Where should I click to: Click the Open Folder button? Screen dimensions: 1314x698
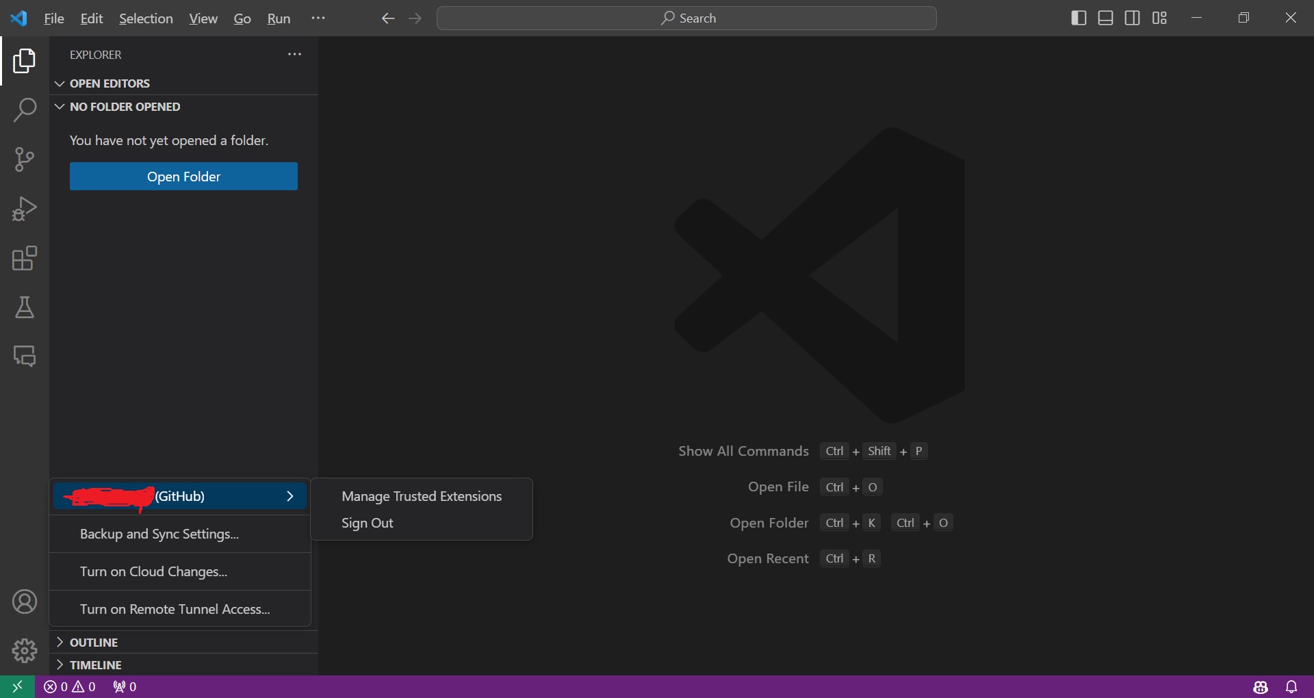183,177
